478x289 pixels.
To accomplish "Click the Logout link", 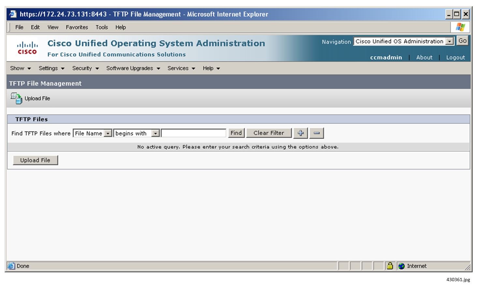I will click(x=456, y=57).
